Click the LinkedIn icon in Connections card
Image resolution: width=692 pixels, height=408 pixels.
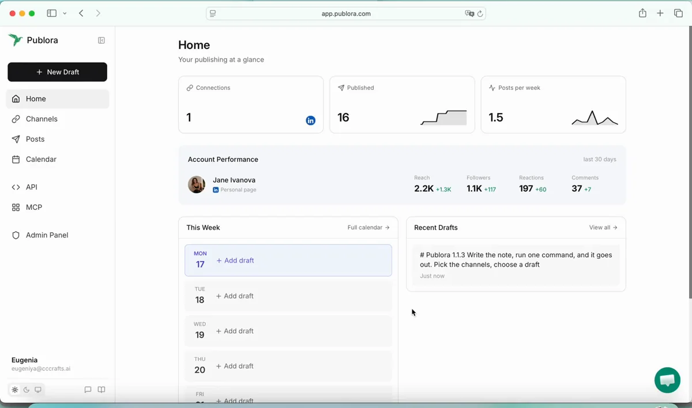[x=310, y=120]
